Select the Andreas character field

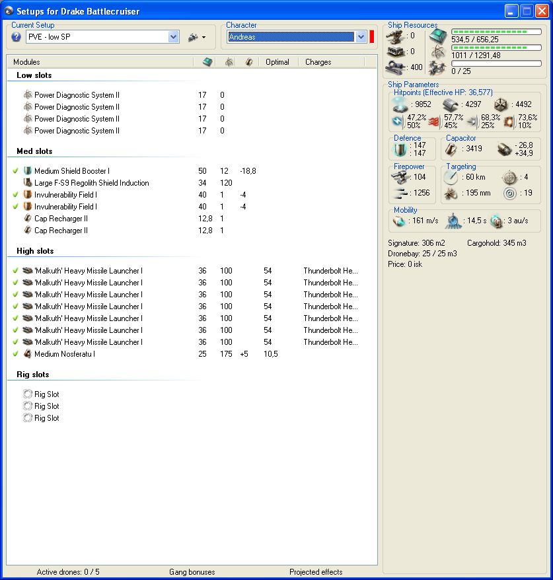coord(291,37)
